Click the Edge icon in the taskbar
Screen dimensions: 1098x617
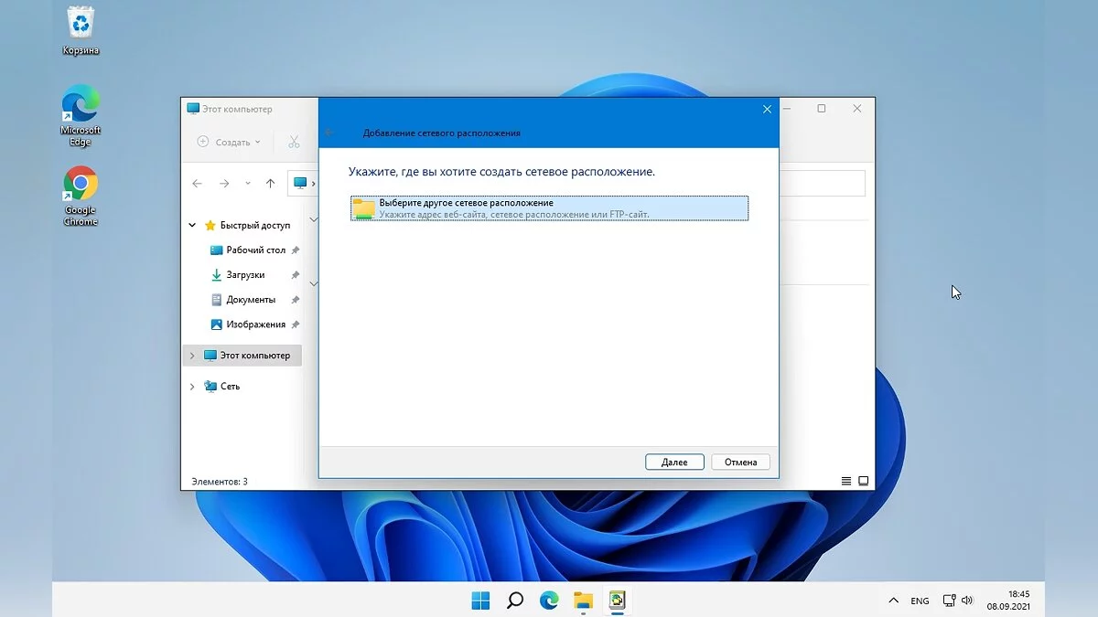coord(549,601)
